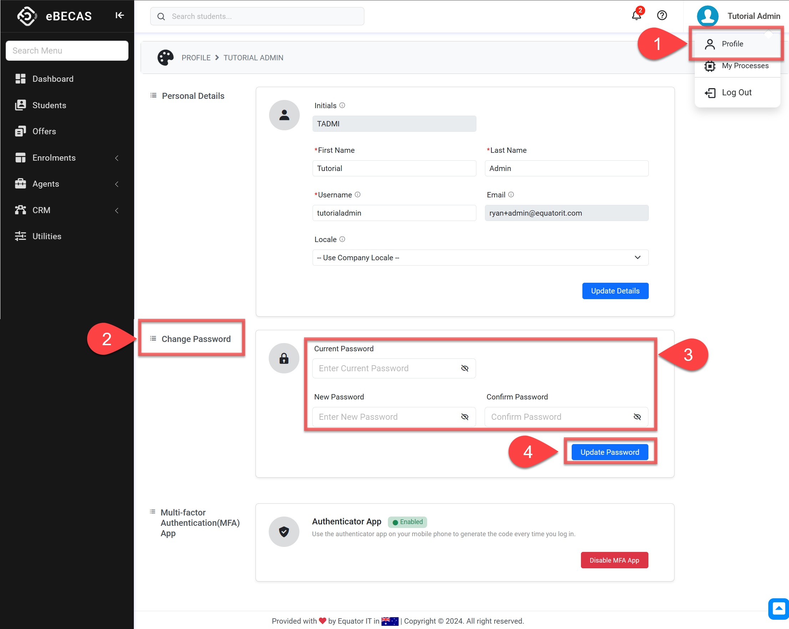Open the Locale dropdown

(480, 257)
